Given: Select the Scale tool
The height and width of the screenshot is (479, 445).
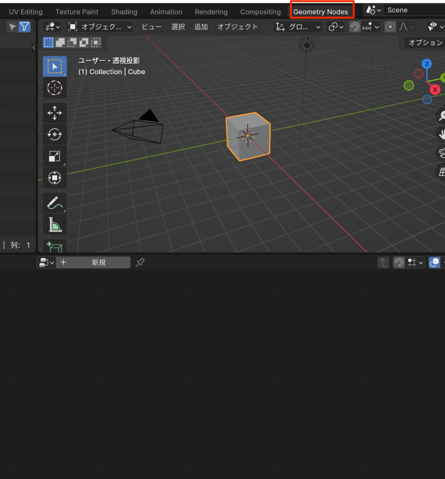Looking at the screenshot, I should click(x=55, y=156).
